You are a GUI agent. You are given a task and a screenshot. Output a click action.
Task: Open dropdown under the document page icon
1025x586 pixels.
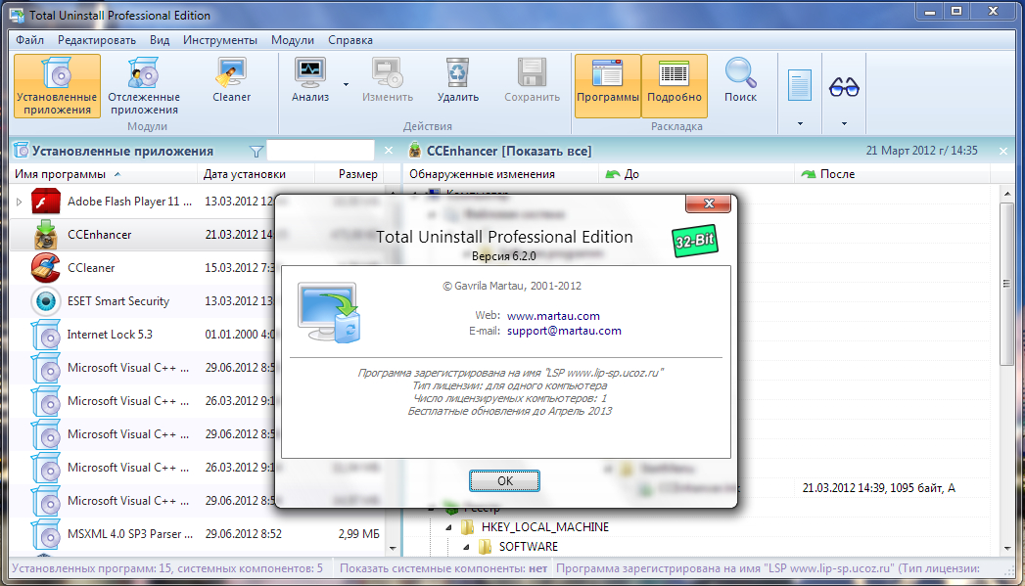pyautogui.click(x=800, y=123)
